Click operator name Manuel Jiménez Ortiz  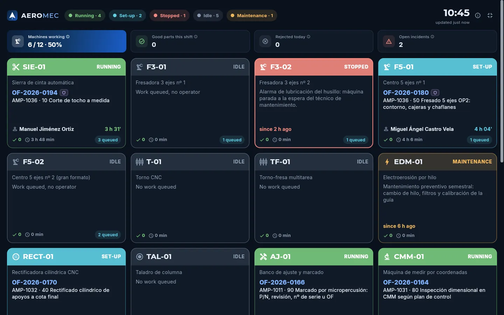click(x=47, y=129)
